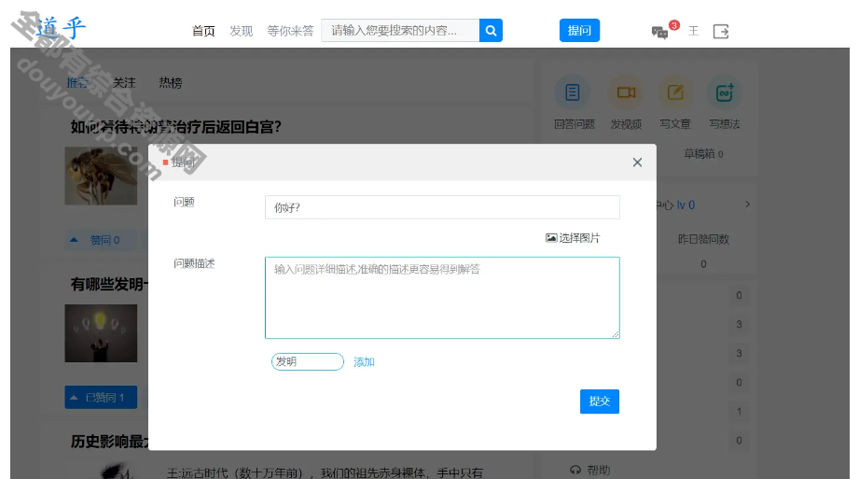859x479 pixels.
Task: Click the answer question icon
Action: 573,92
